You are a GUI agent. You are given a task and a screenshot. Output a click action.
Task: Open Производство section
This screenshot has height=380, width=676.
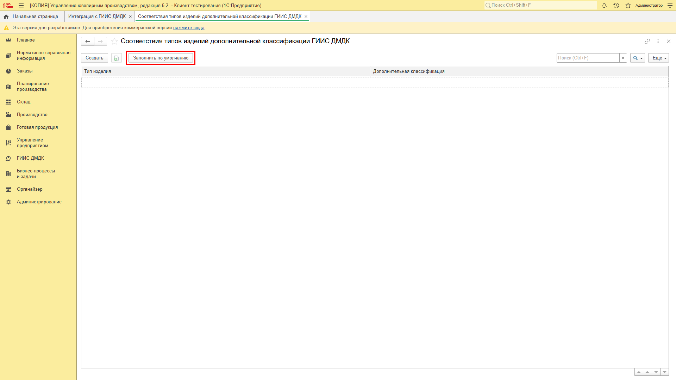point(38,115)
